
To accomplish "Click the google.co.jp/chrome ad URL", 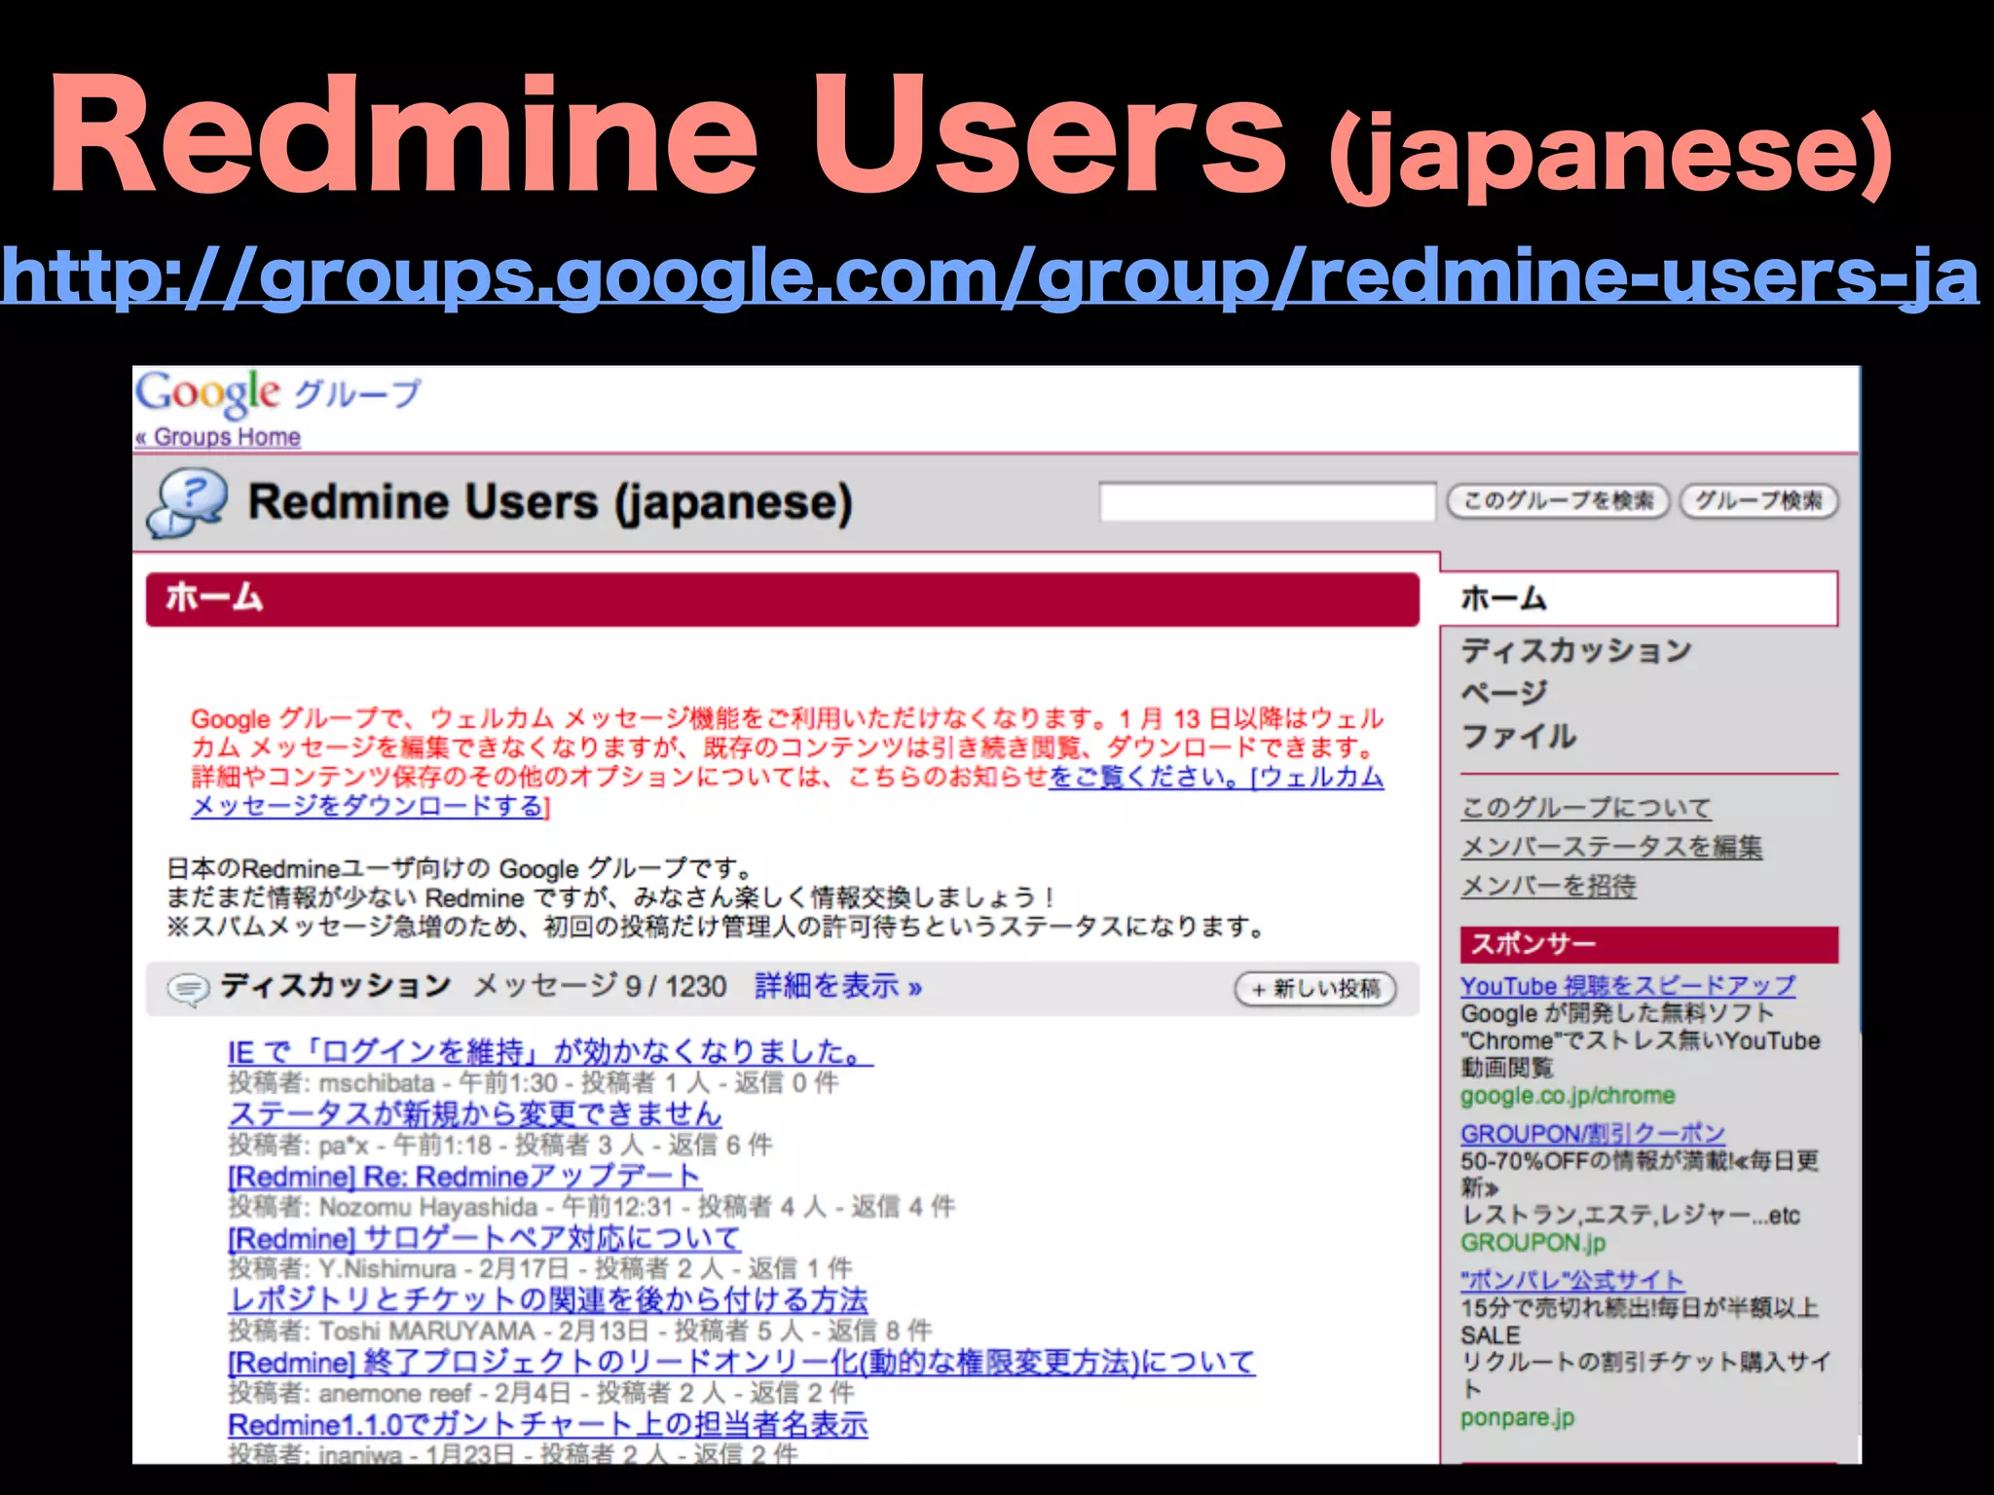I will [x=1568, y=1096].
